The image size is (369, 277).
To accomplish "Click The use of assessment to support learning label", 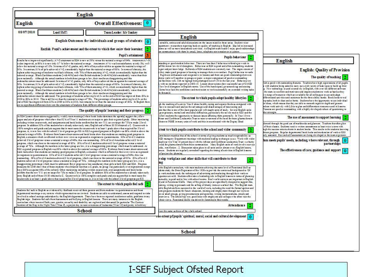I will [314, 117].
